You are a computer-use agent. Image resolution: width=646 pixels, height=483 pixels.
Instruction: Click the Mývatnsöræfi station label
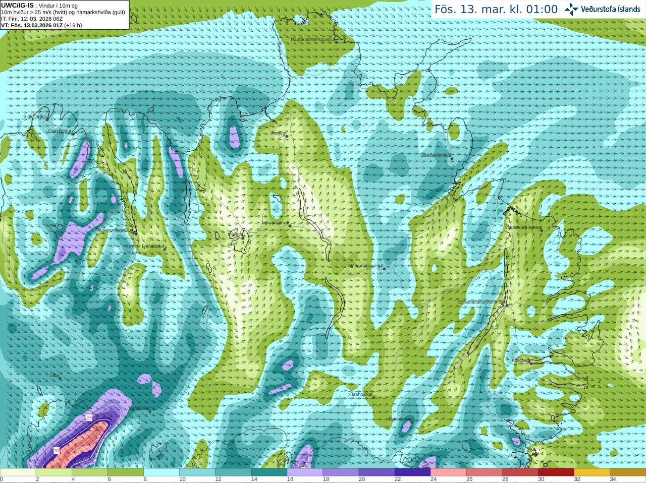(x=275, y=222)
